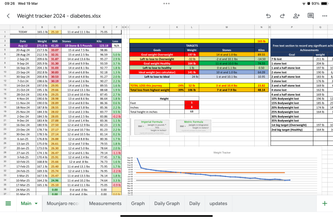The width and height of the screenshot is (333, 219).
Task: Switch to the Graph tab
Action: click(x=138, y=203)
